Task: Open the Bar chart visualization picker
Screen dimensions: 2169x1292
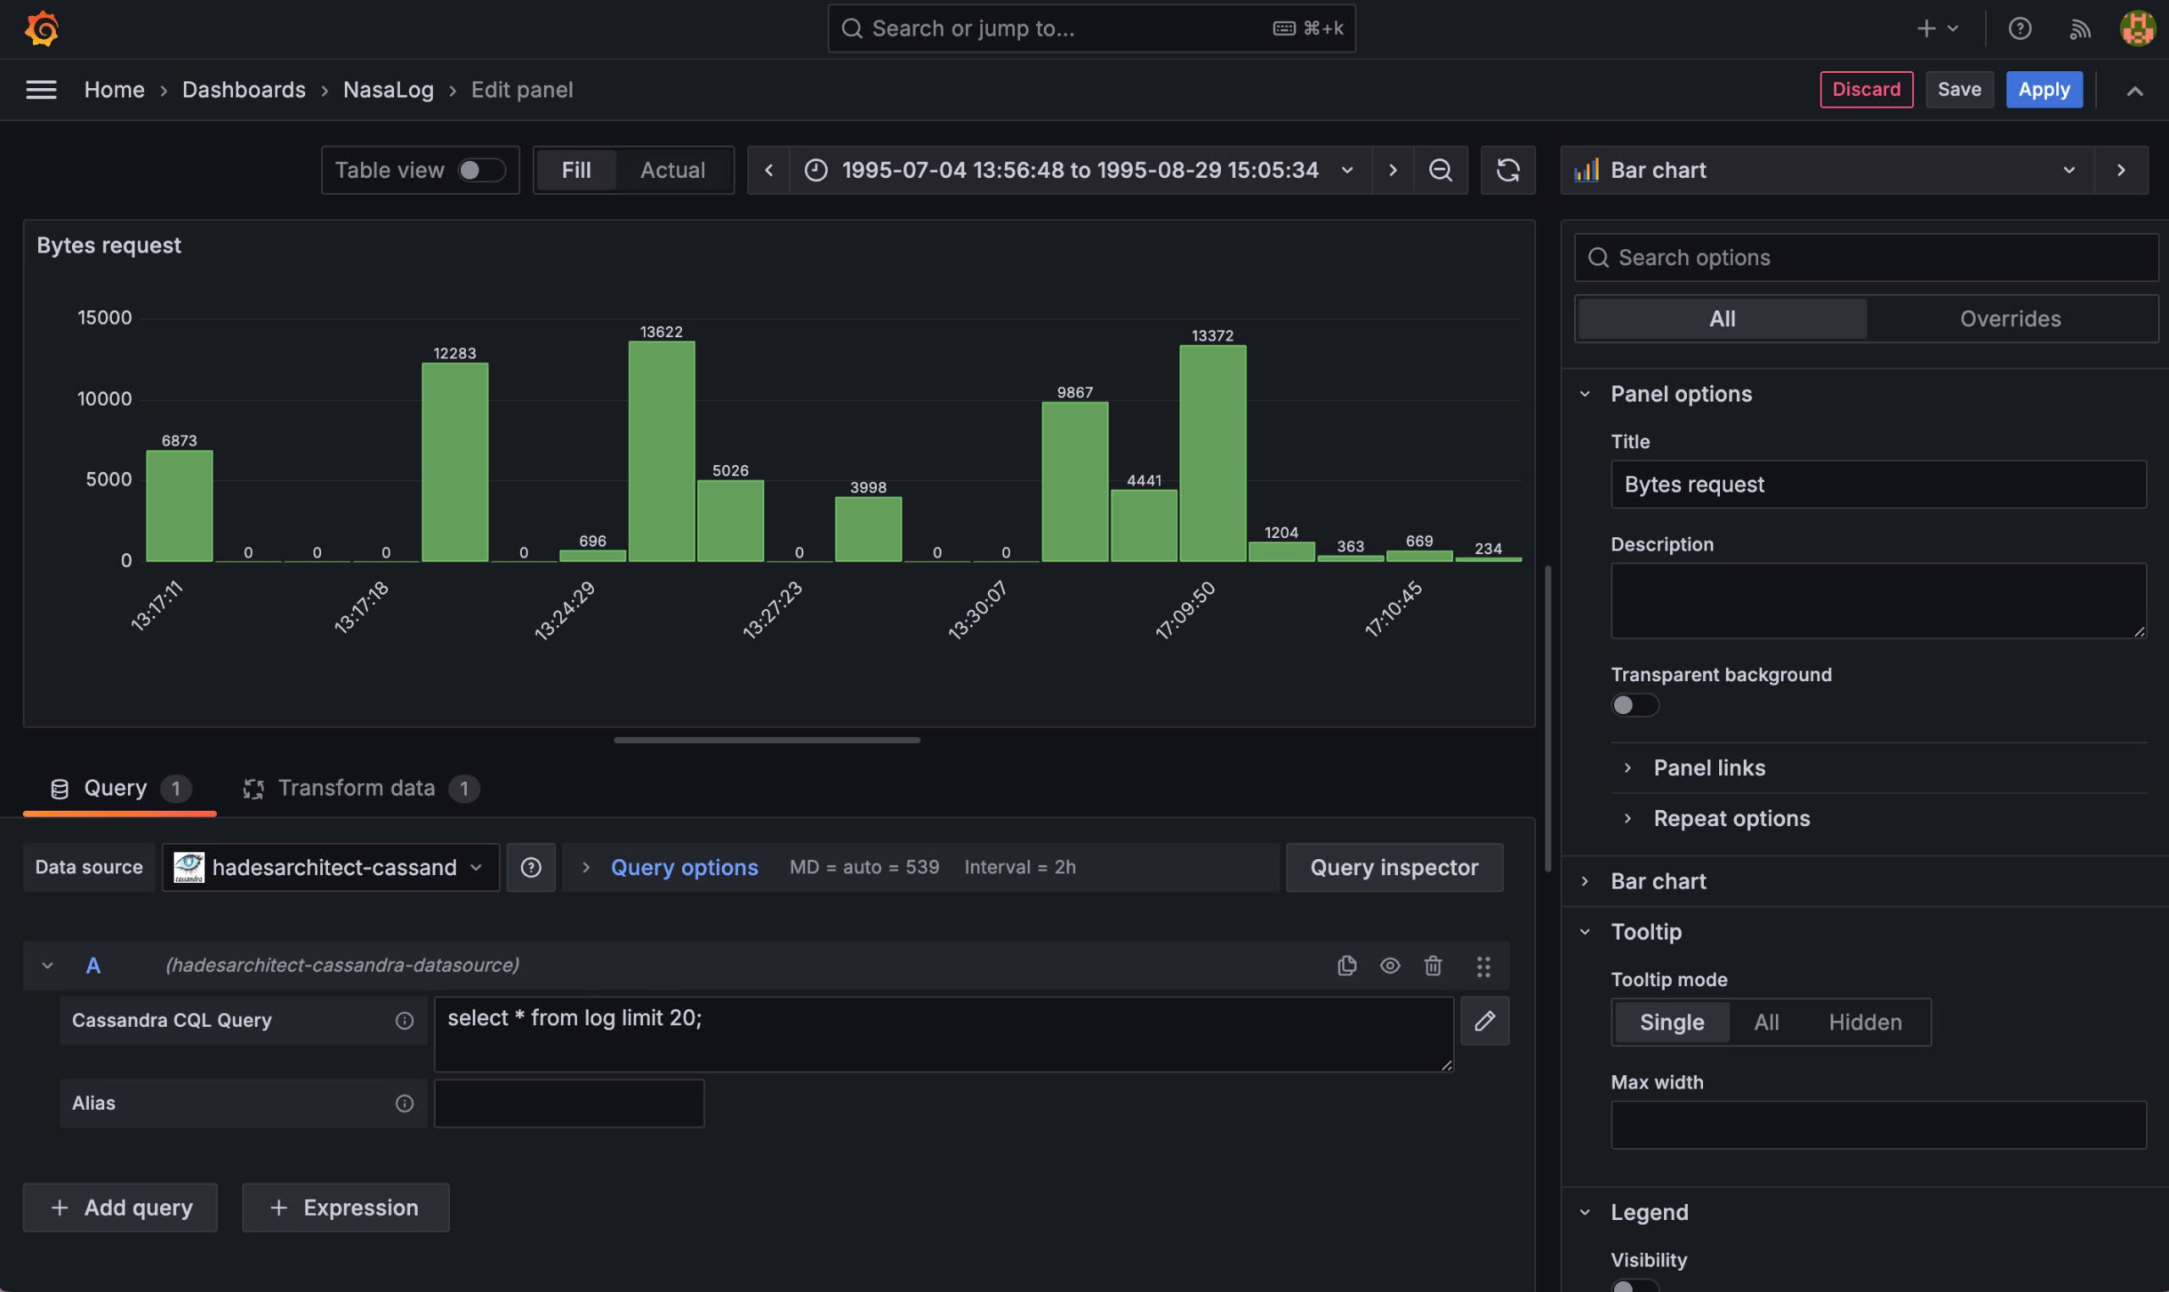Action: tap(1826, 169)
